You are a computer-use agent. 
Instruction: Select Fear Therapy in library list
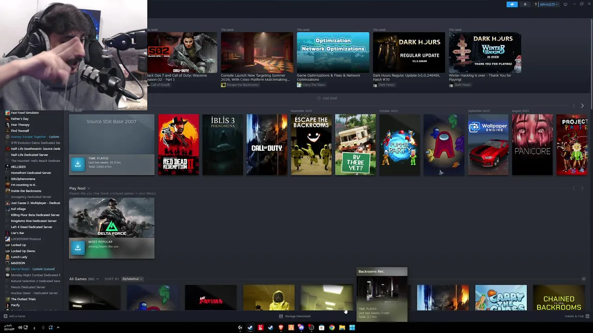(x=20, y=125)
